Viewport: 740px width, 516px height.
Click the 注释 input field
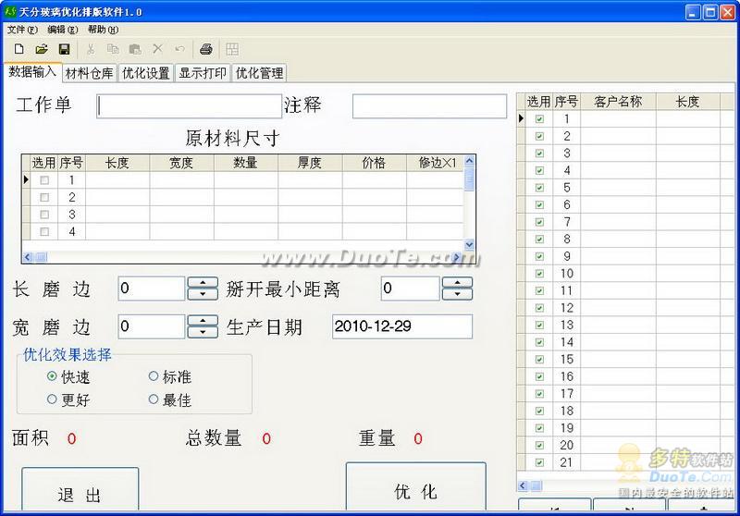(x=429, y=106)
